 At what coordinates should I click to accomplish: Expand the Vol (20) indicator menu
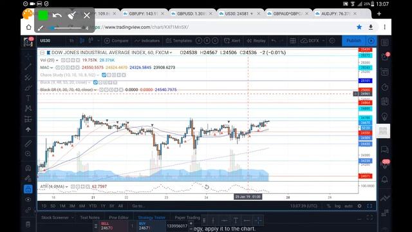pos(57,61)
